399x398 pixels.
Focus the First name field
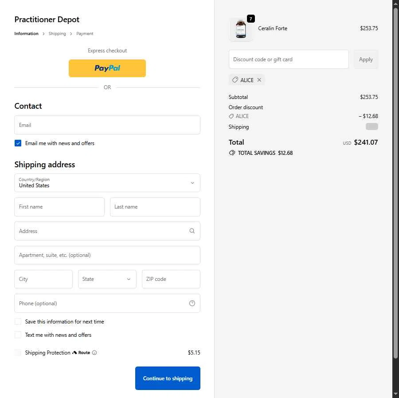coord(59,207)
